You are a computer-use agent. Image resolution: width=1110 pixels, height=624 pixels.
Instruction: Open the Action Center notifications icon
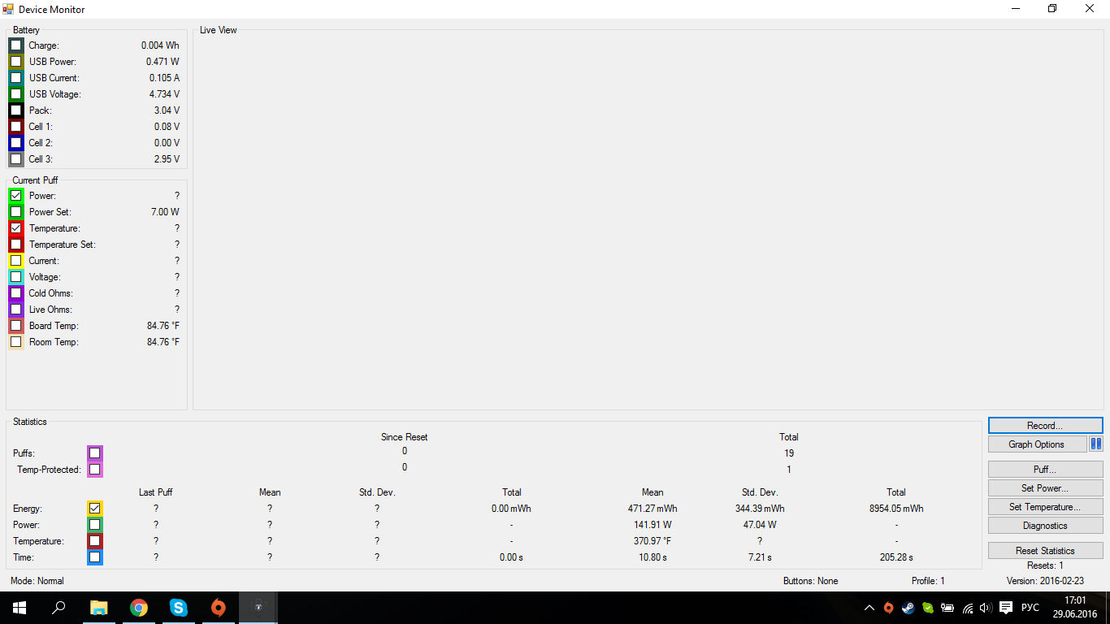(1005, 608)
